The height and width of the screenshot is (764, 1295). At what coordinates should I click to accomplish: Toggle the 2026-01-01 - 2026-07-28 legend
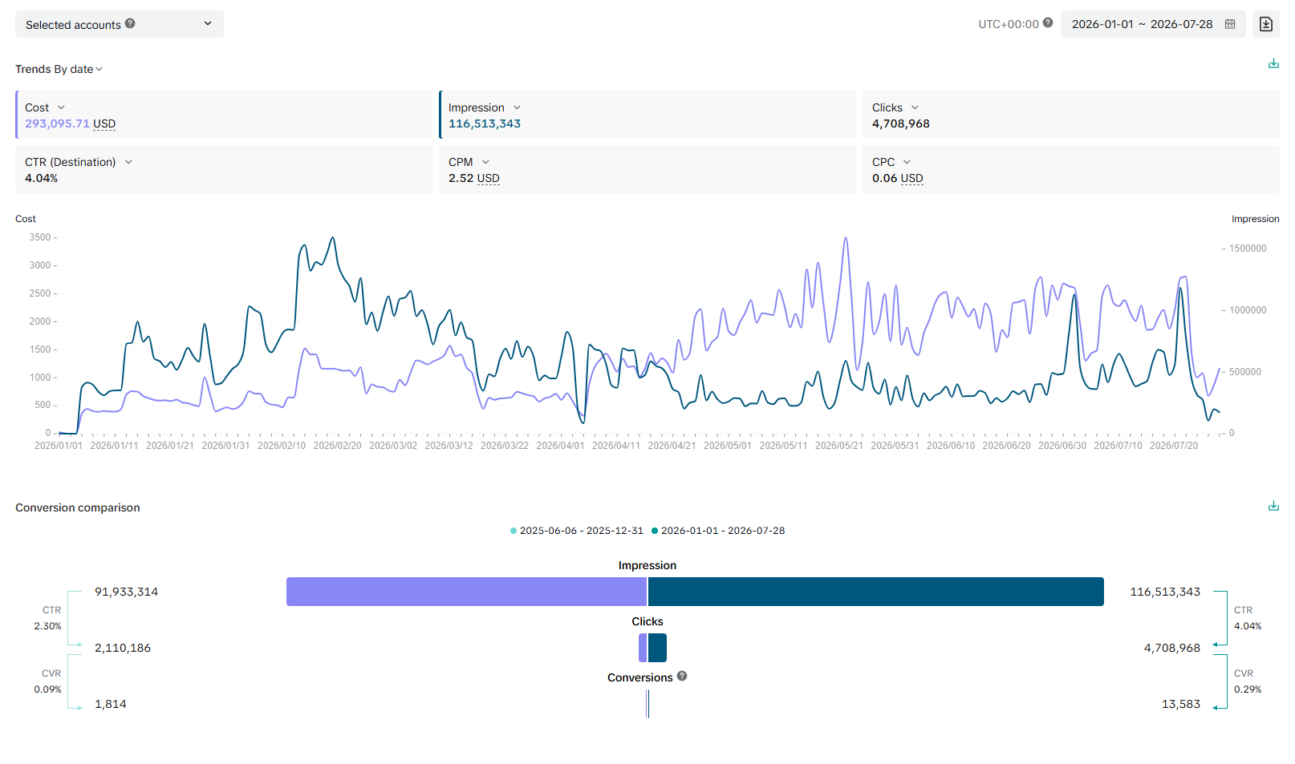tap(718, 531)
